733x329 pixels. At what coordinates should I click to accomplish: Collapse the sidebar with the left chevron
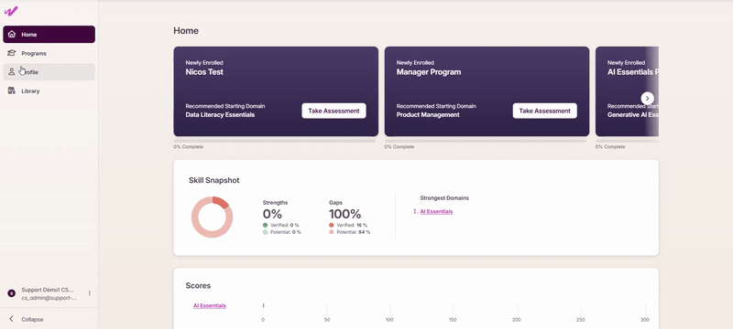(x=11, y=319)
